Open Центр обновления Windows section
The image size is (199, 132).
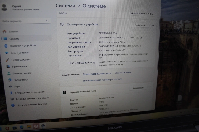coord(32,105)
